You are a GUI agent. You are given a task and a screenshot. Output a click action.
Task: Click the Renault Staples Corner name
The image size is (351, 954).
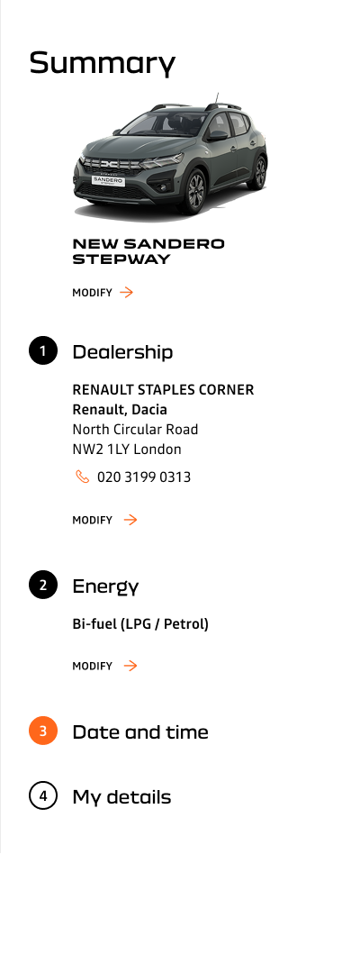[x=163, y=390]
